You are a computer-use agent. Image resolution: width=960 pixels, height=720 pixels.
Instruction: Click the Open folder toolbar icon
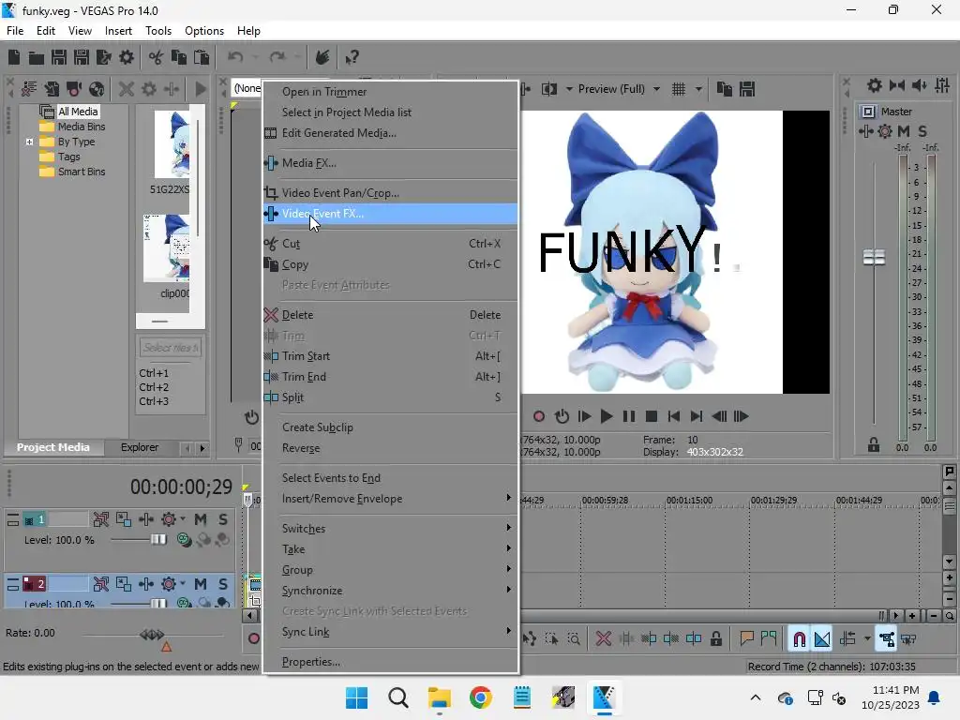pyautogui.click(x=37, y=57)
